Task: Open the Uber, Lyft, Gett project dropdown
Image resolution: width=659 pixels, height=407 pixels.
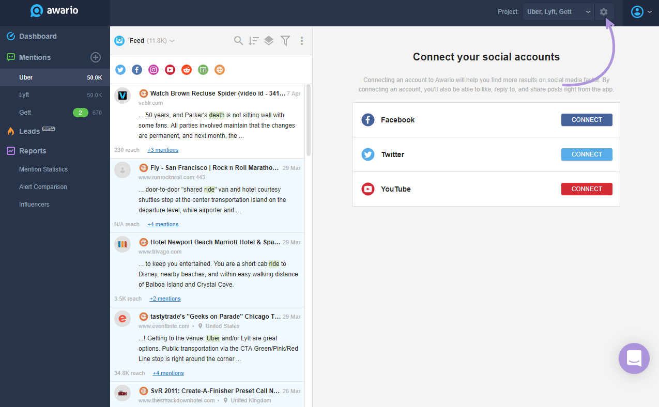Action: [x=558, y=12]
